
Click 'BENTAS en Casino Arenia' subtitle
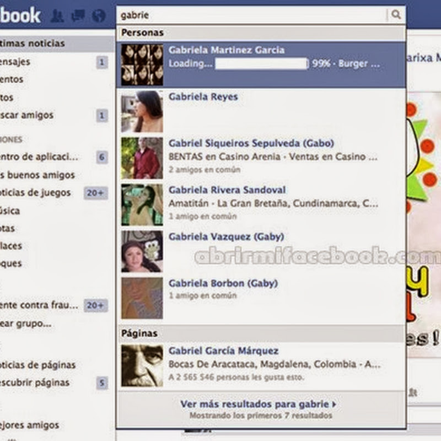pos(273,157)
